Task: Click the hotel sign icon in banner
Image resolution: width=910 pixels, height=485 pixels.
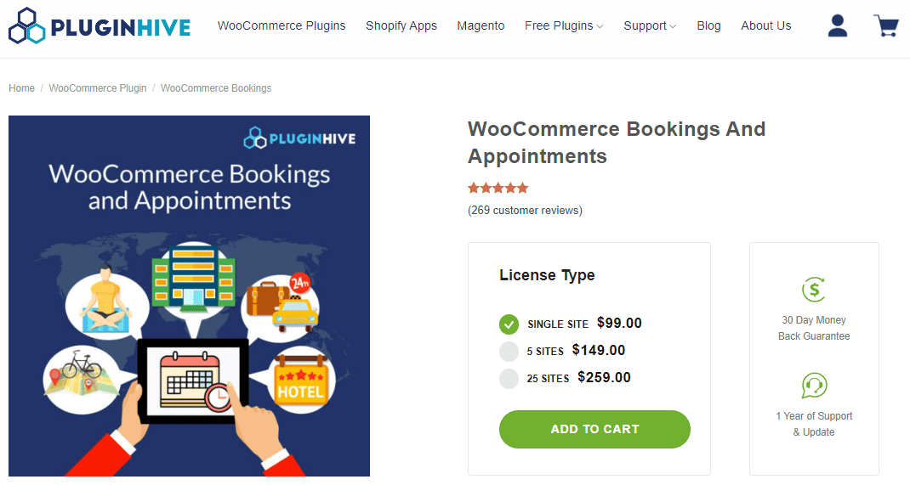Action: [x=300, y=381]
